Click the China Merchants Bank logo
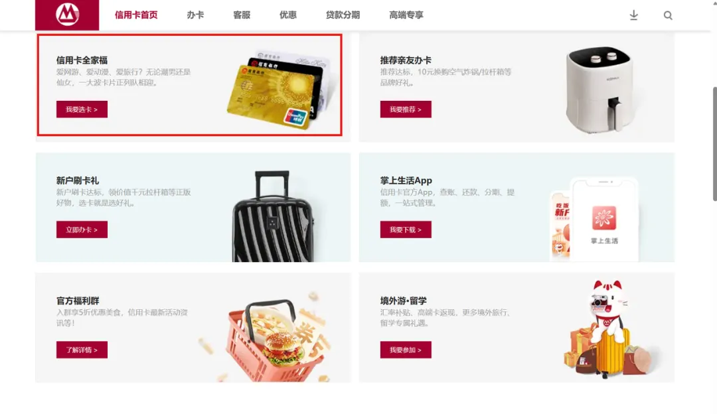 pos(67,15)
